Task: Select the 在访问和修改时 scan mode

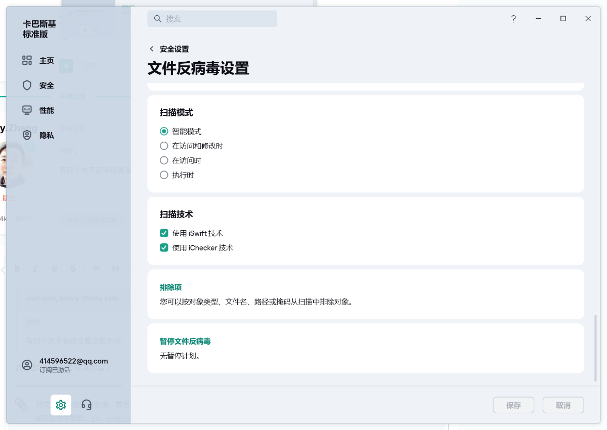Action: 191,146
